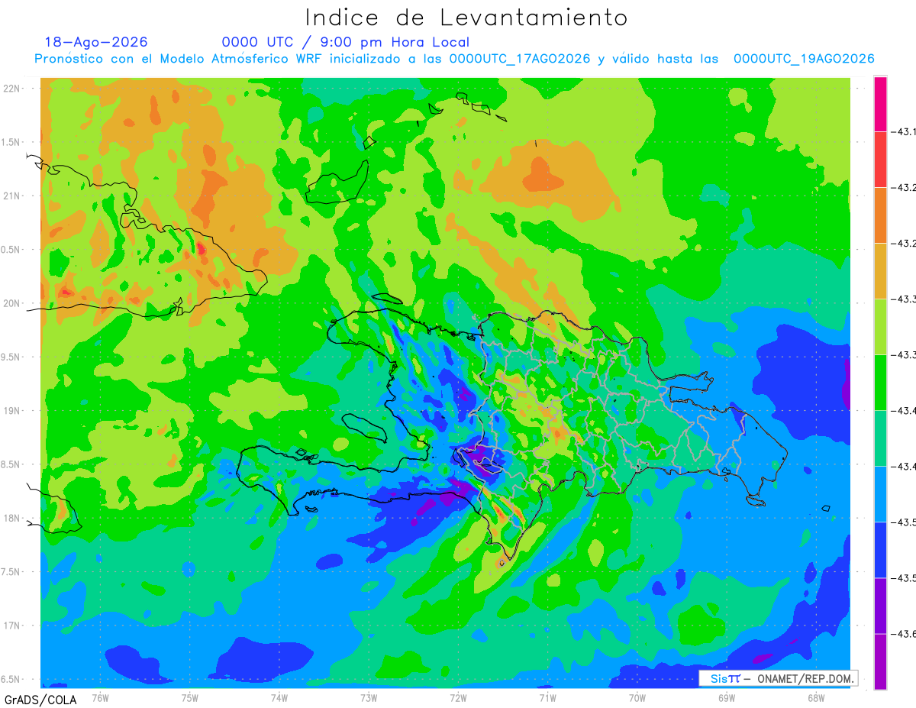Click the "72W" longitude label
The image size is (916, 708).
pyautogui.click(x=458, y=698)
